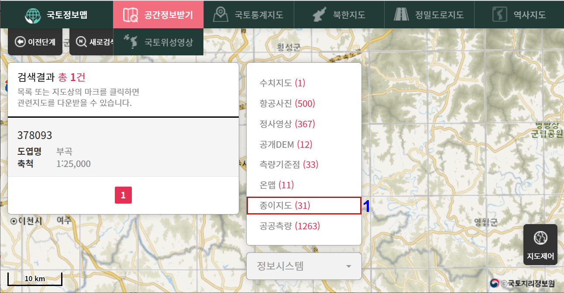Open the 정보시스템 dropdown
The width and height of the screenshot is (564, 293).
click(304, 266)
